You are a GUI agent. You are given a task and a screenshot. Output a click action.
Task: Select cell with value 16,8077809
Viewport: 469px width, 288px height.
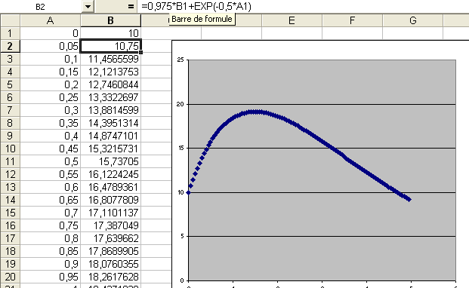pyautogui.click(x=111, y=200)
